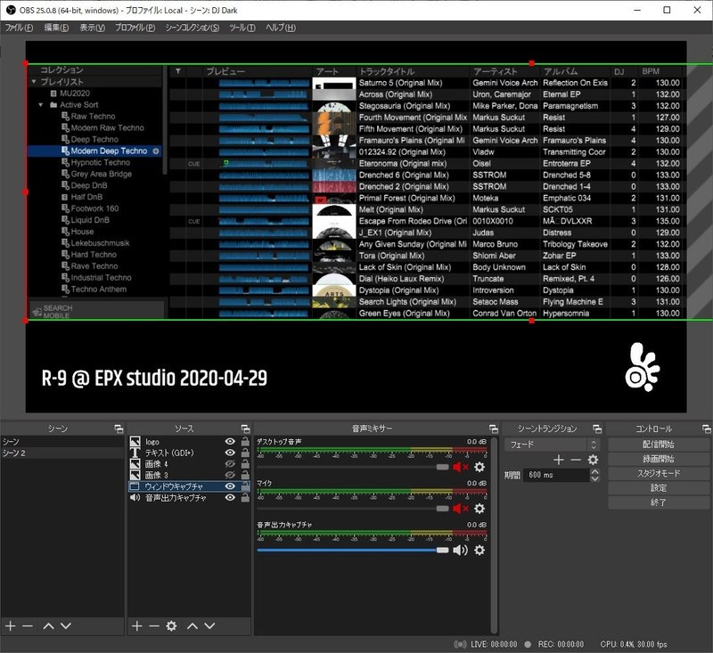
Task: Select the 画像 4 source icon
Action: (x=135, y=464)
